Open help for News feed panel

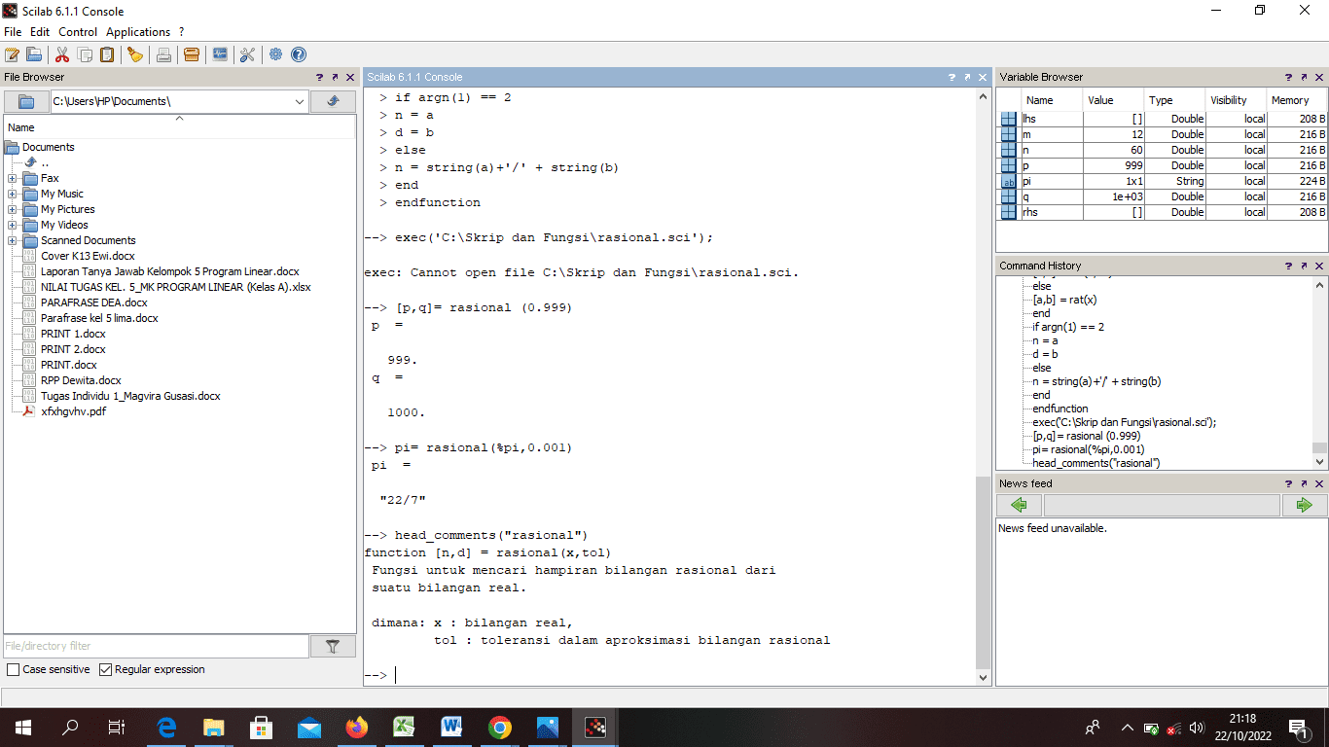[1288, 483]
